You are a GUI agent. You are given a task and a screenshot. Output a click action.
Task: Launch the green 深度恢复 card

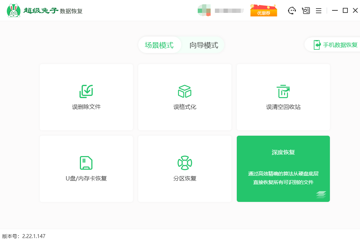(x=283, y=169)
